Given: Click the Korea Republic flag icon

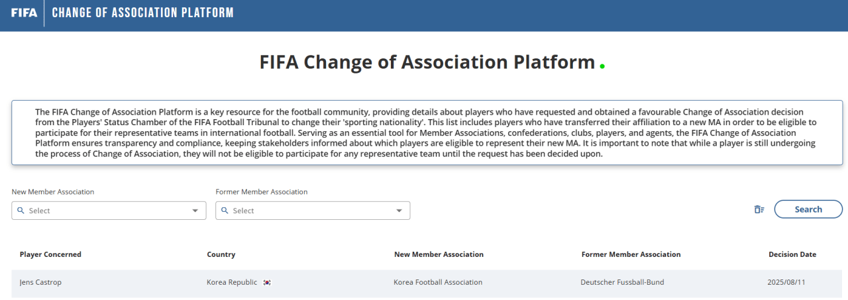Looking at the screenshot, I should pos(267,283).
